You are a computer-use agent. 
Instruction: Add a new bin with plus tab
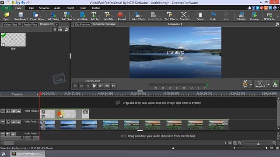(x=56, y=24)
